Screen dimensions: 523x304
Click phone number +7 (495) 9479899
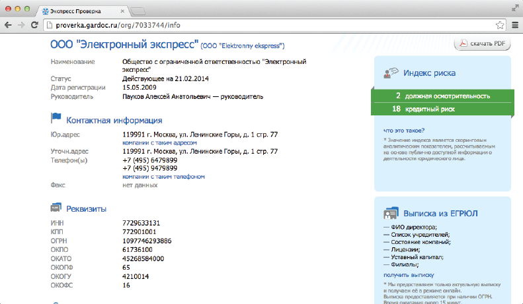coord(150,168)
